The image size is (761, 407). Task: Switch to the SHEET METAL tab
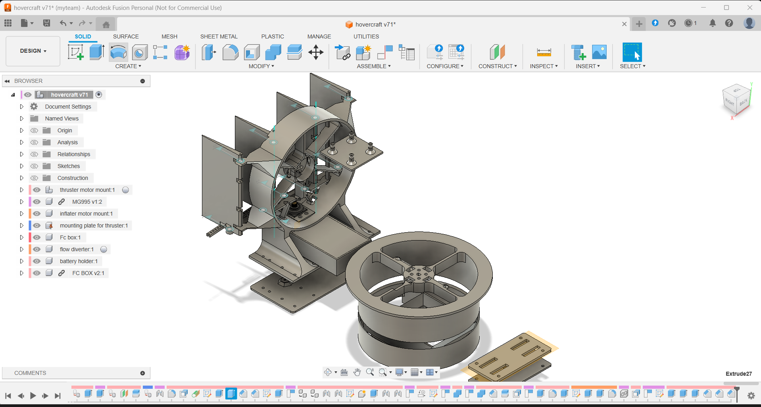(x=219, y=36)
